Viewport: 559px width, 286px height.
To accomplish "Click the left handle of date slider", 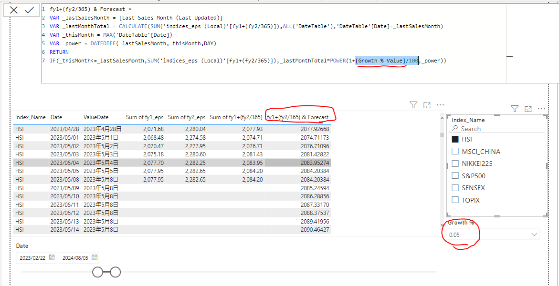I will [98, 272].
